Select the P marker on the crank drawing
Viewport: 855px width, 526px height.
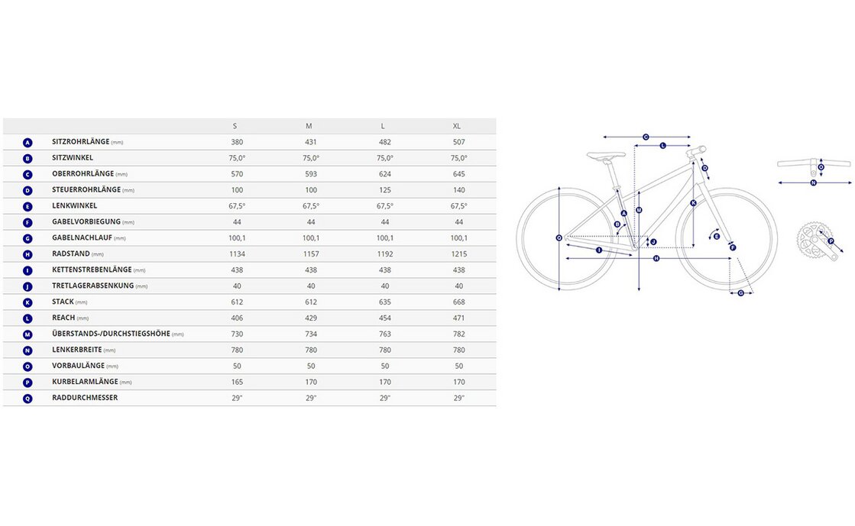click(831, 241)
